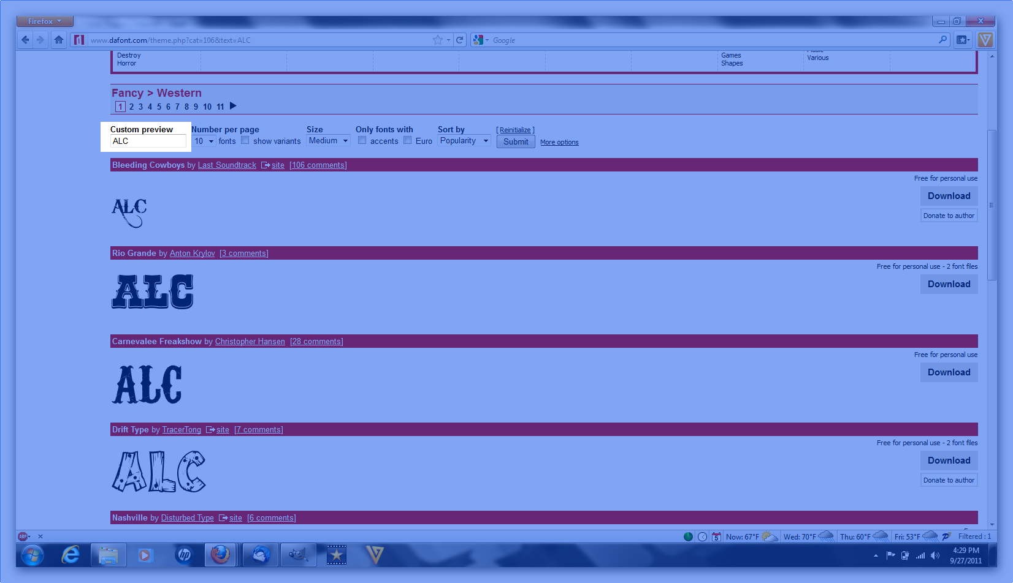Open the bookmarks toolbar button
This screenshot has height=583, width=1013.
point(963,40)
